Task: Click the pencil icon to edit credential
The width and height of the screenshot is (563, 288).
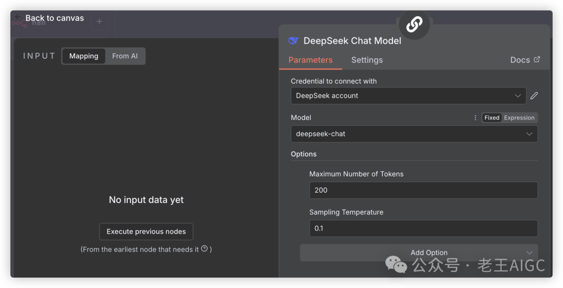Action: click(x=534, y=95)
